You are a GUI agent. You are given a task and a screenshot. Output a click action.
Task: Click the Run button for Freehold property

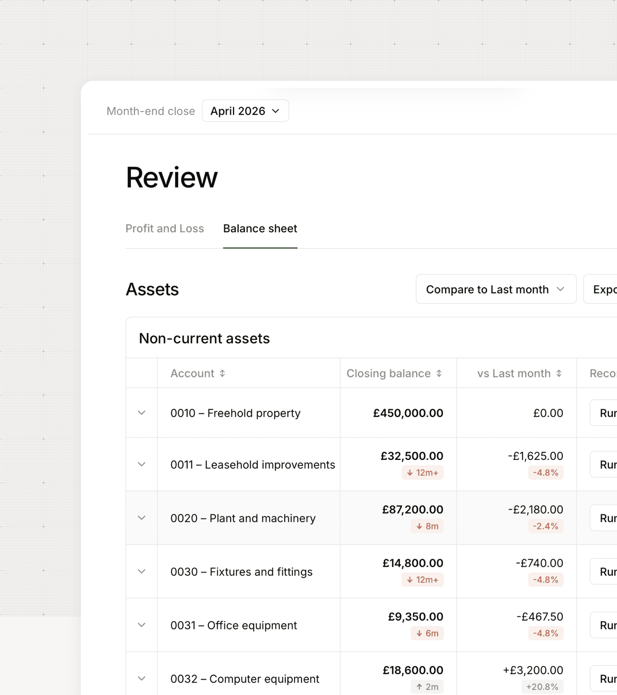point(604,413)
